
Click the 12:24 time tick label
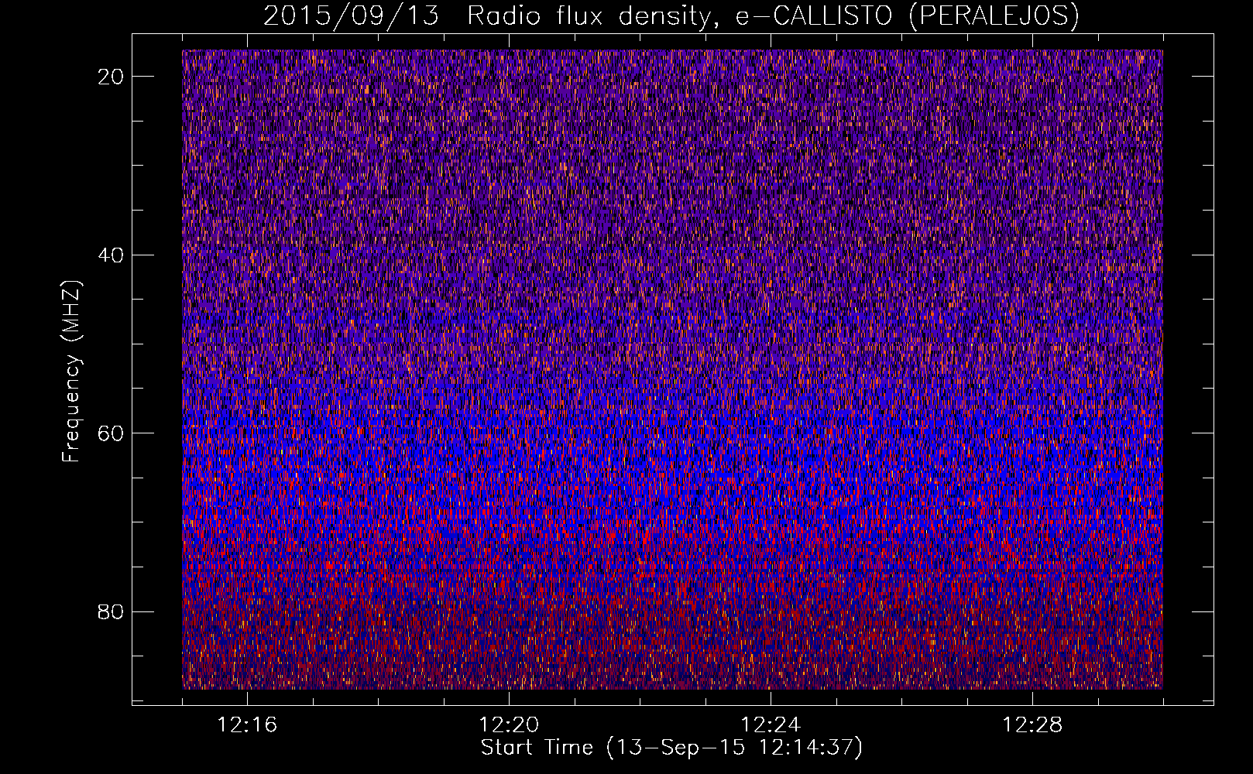(771, 725)
